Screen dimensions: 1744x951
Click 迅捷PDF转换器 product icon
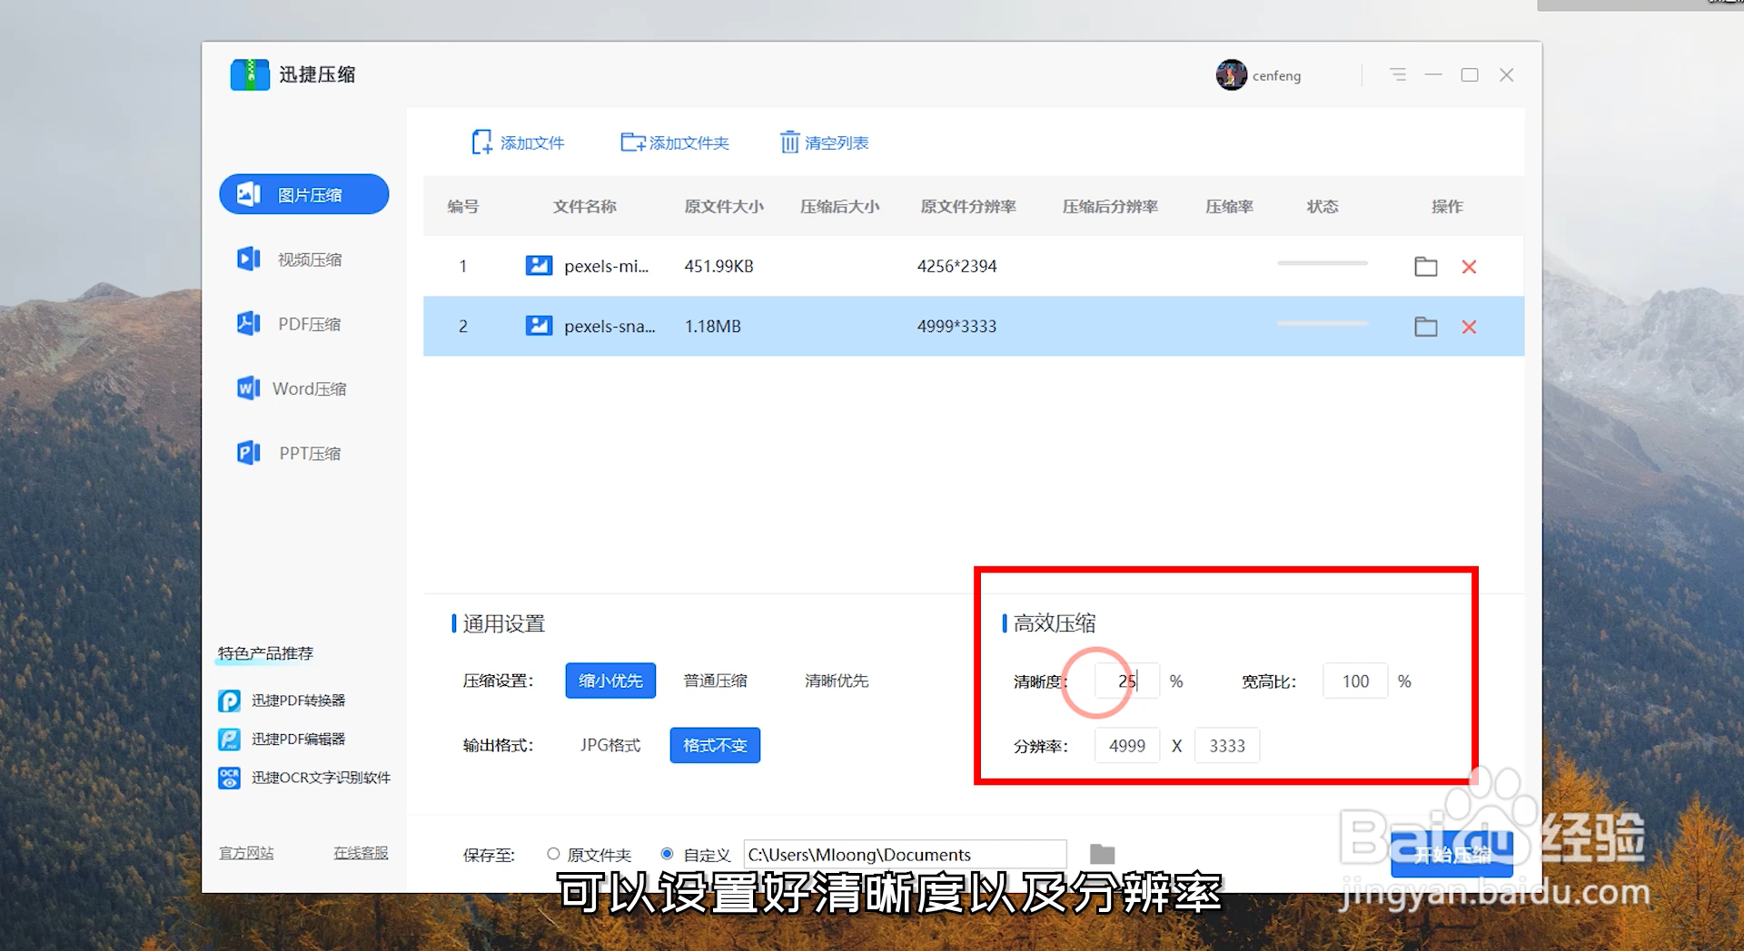[229, 701]
